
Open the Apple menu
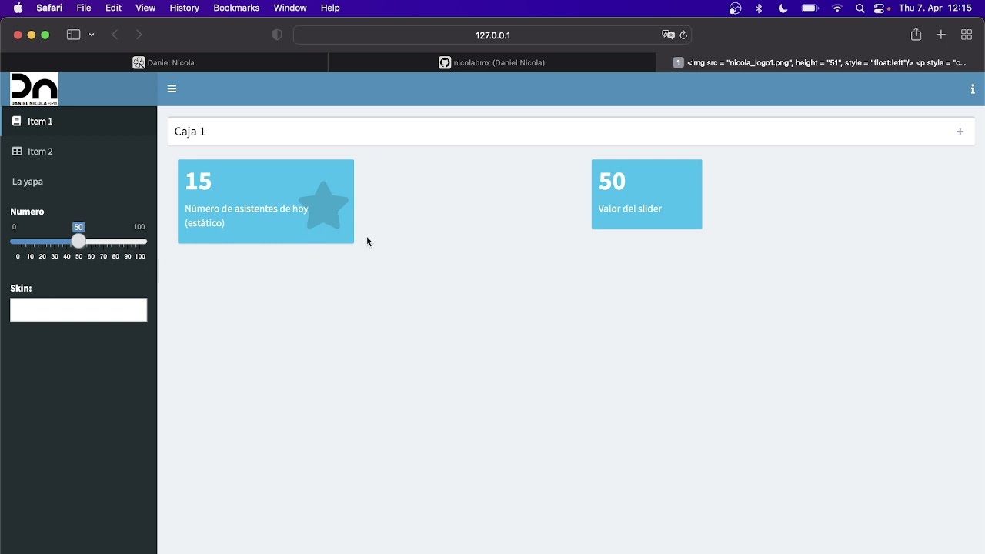(18, 8)
